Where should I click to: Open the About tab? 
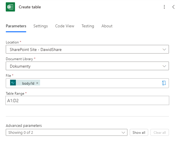pyautogui.click(x=107, y=26)
